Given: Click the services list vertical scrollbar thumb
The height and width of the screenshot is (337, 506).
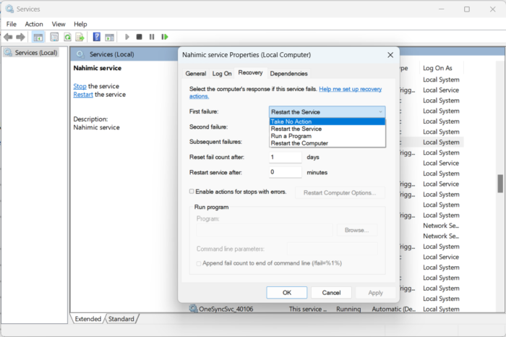Looking at the screenshot, I should [500, 184].
